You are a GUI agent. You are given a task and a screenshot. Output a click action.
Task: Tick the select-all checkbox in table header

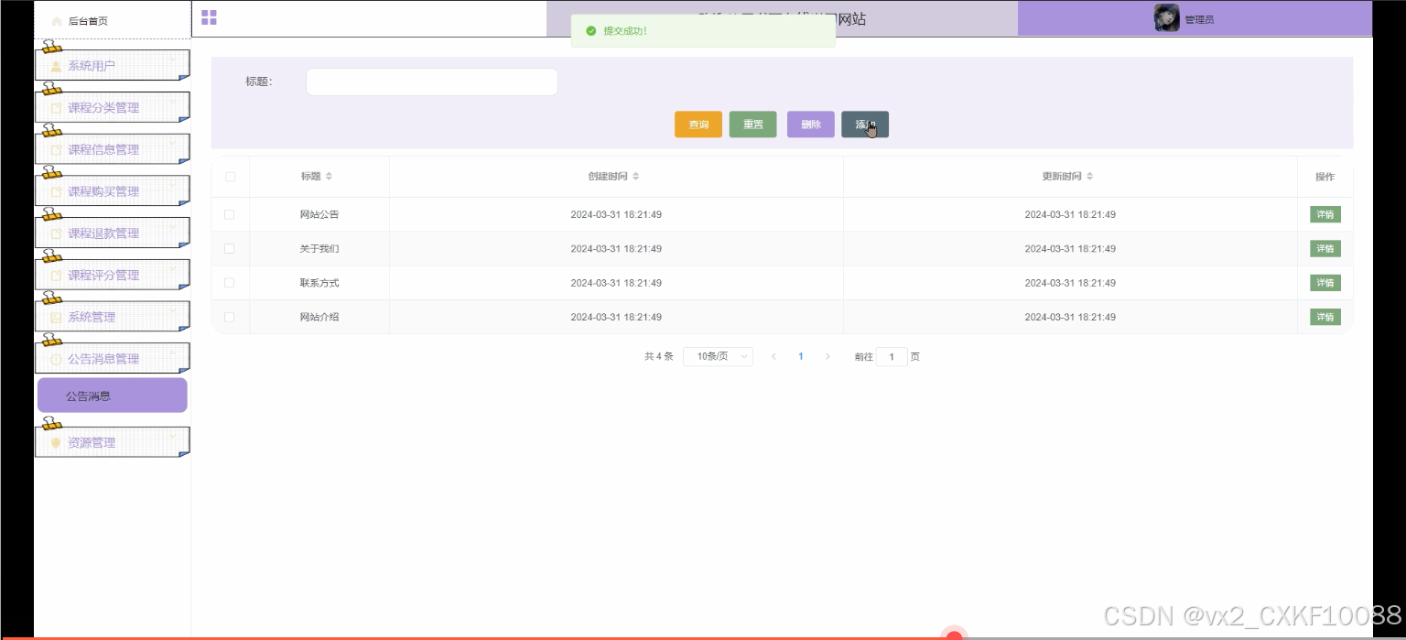[230, 177]
